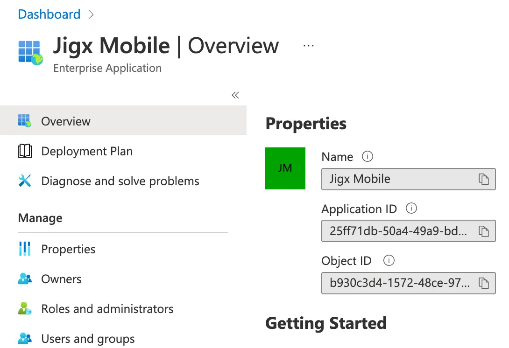509x348 pixels.
Task: Click the Application ID field
Action: coord(409,231)
